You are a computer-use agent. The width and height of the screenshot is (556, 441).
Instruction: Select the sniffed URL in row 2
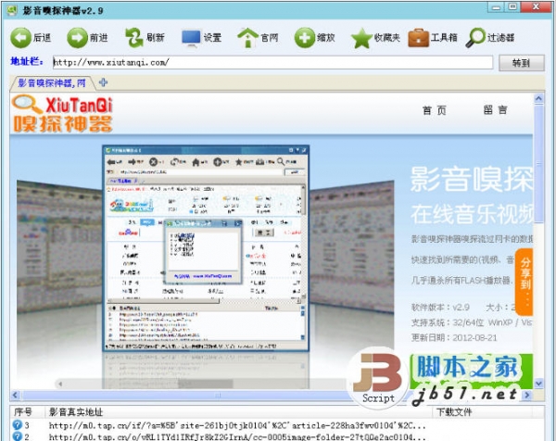(x=237, y=436)
